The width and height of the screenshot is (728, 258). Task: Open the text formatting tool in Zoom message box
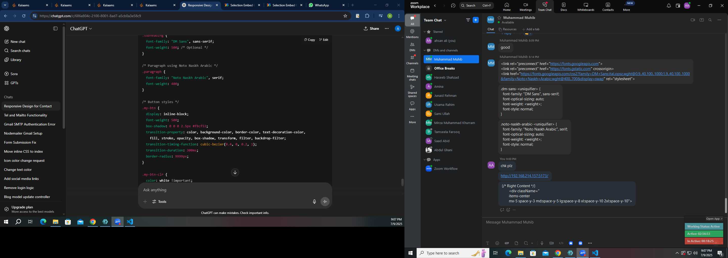pos(488,243)
